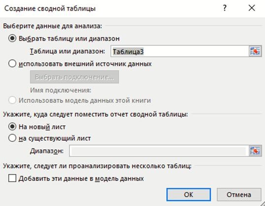
Task: Close the Создание сводной таблицы dialog
Action: coord(252,8)
